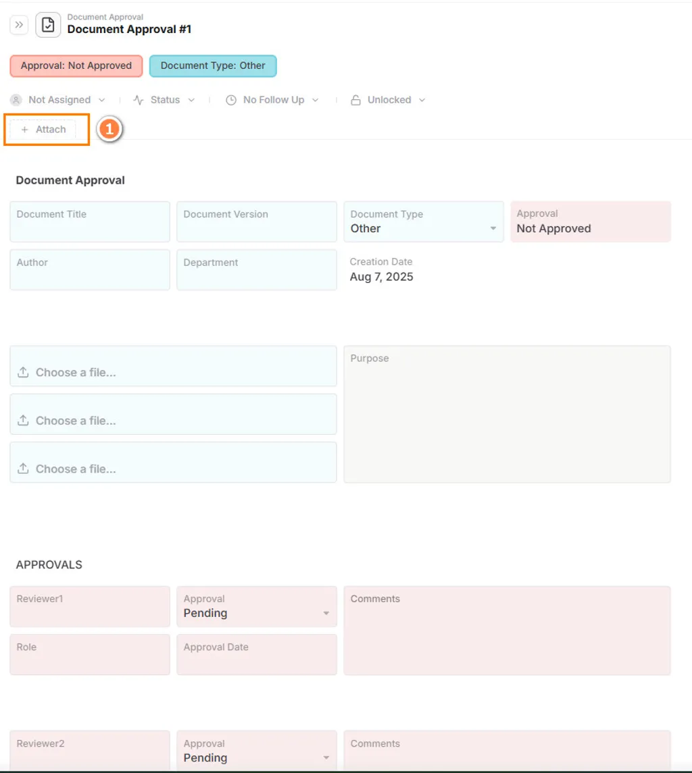
Task: Click the pulse icon beside Status
Action: point(139,100)
